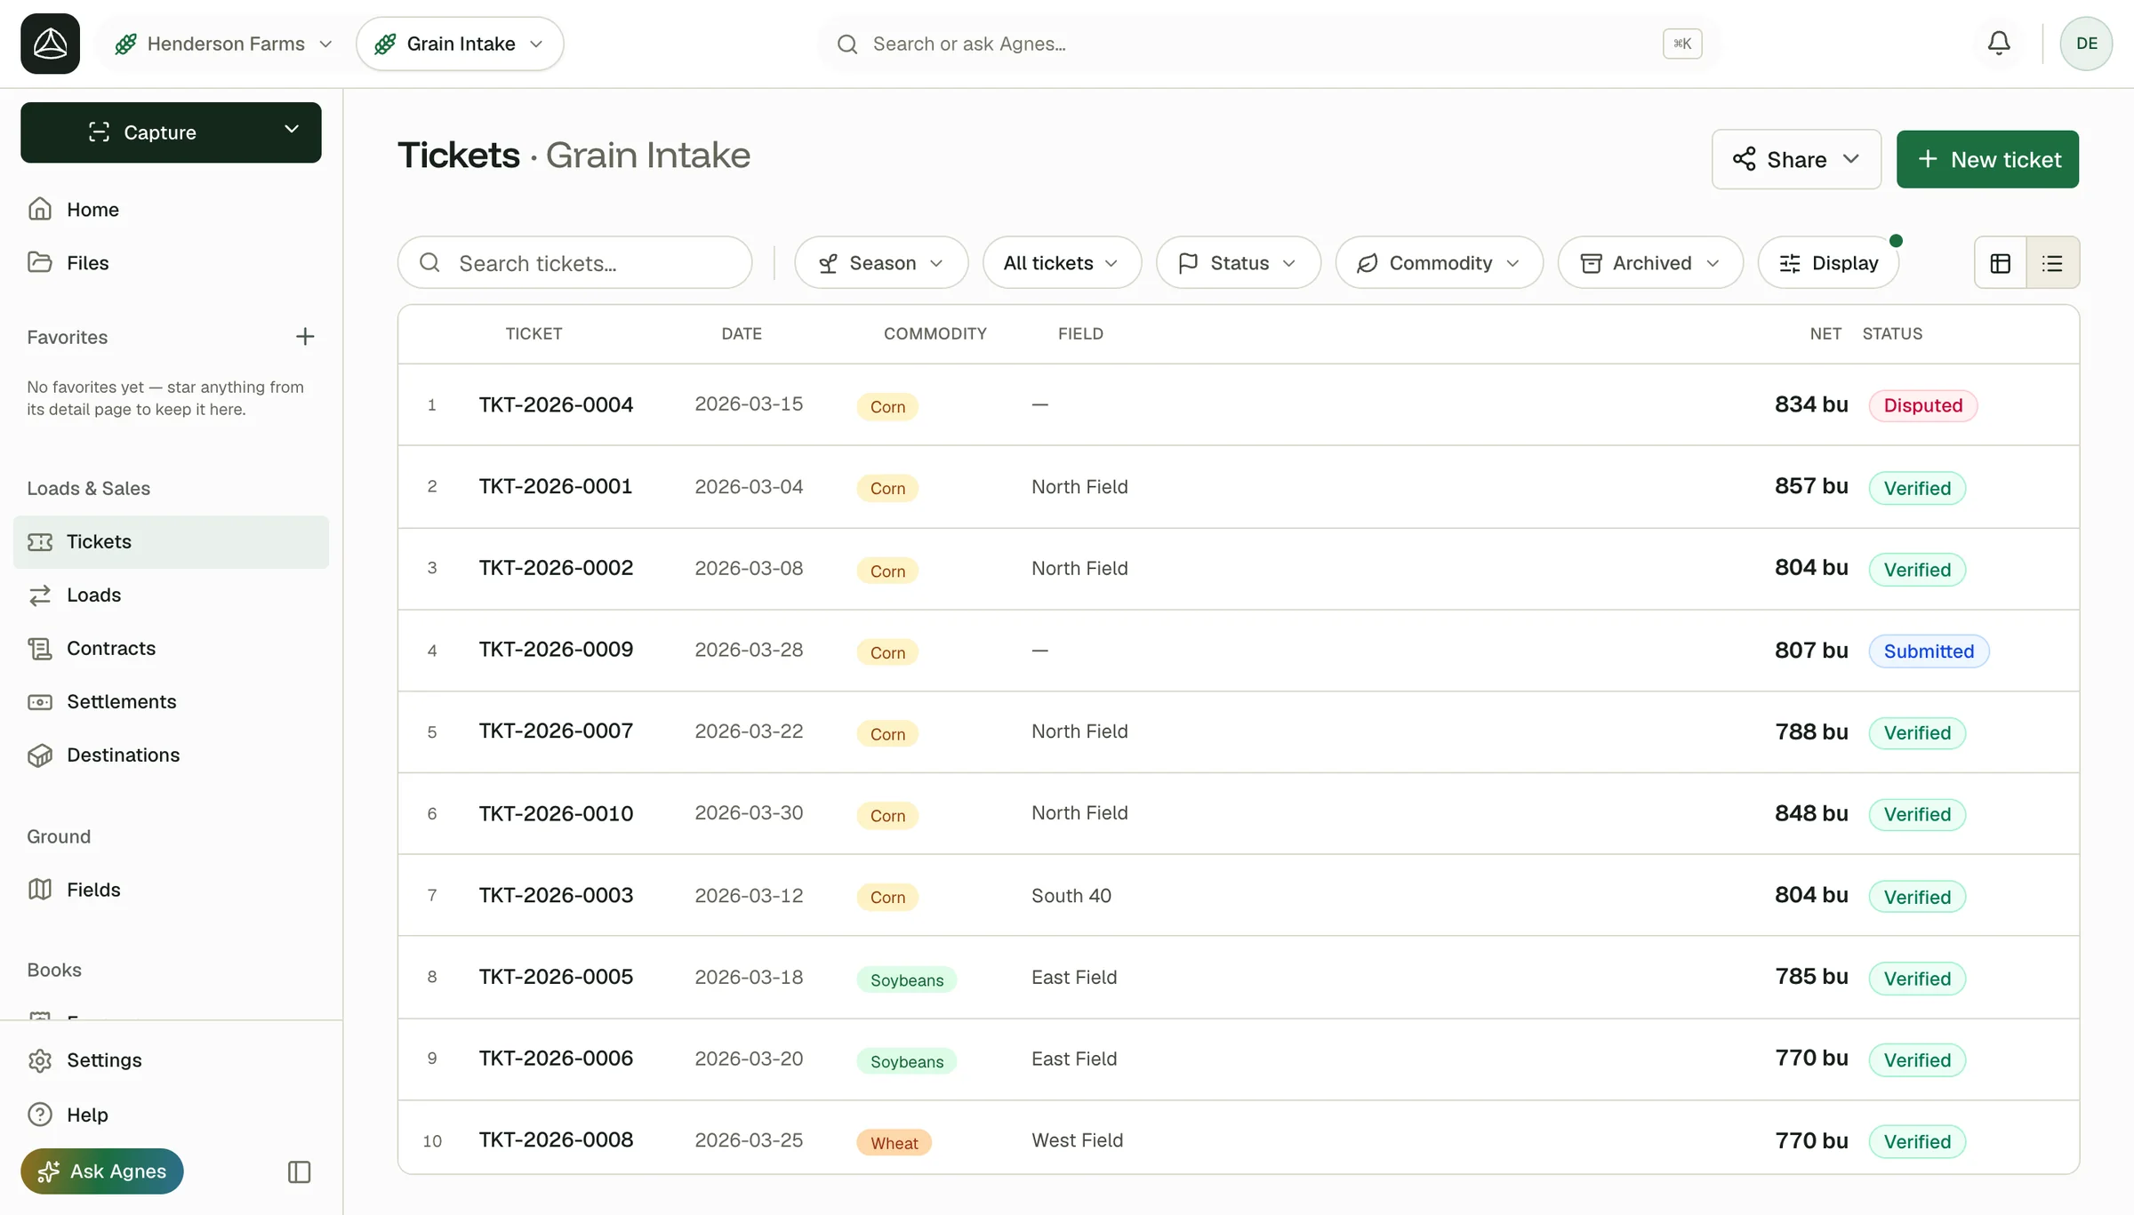
Task: Click the Wheat commodity tag
Action: (894, 1143)
